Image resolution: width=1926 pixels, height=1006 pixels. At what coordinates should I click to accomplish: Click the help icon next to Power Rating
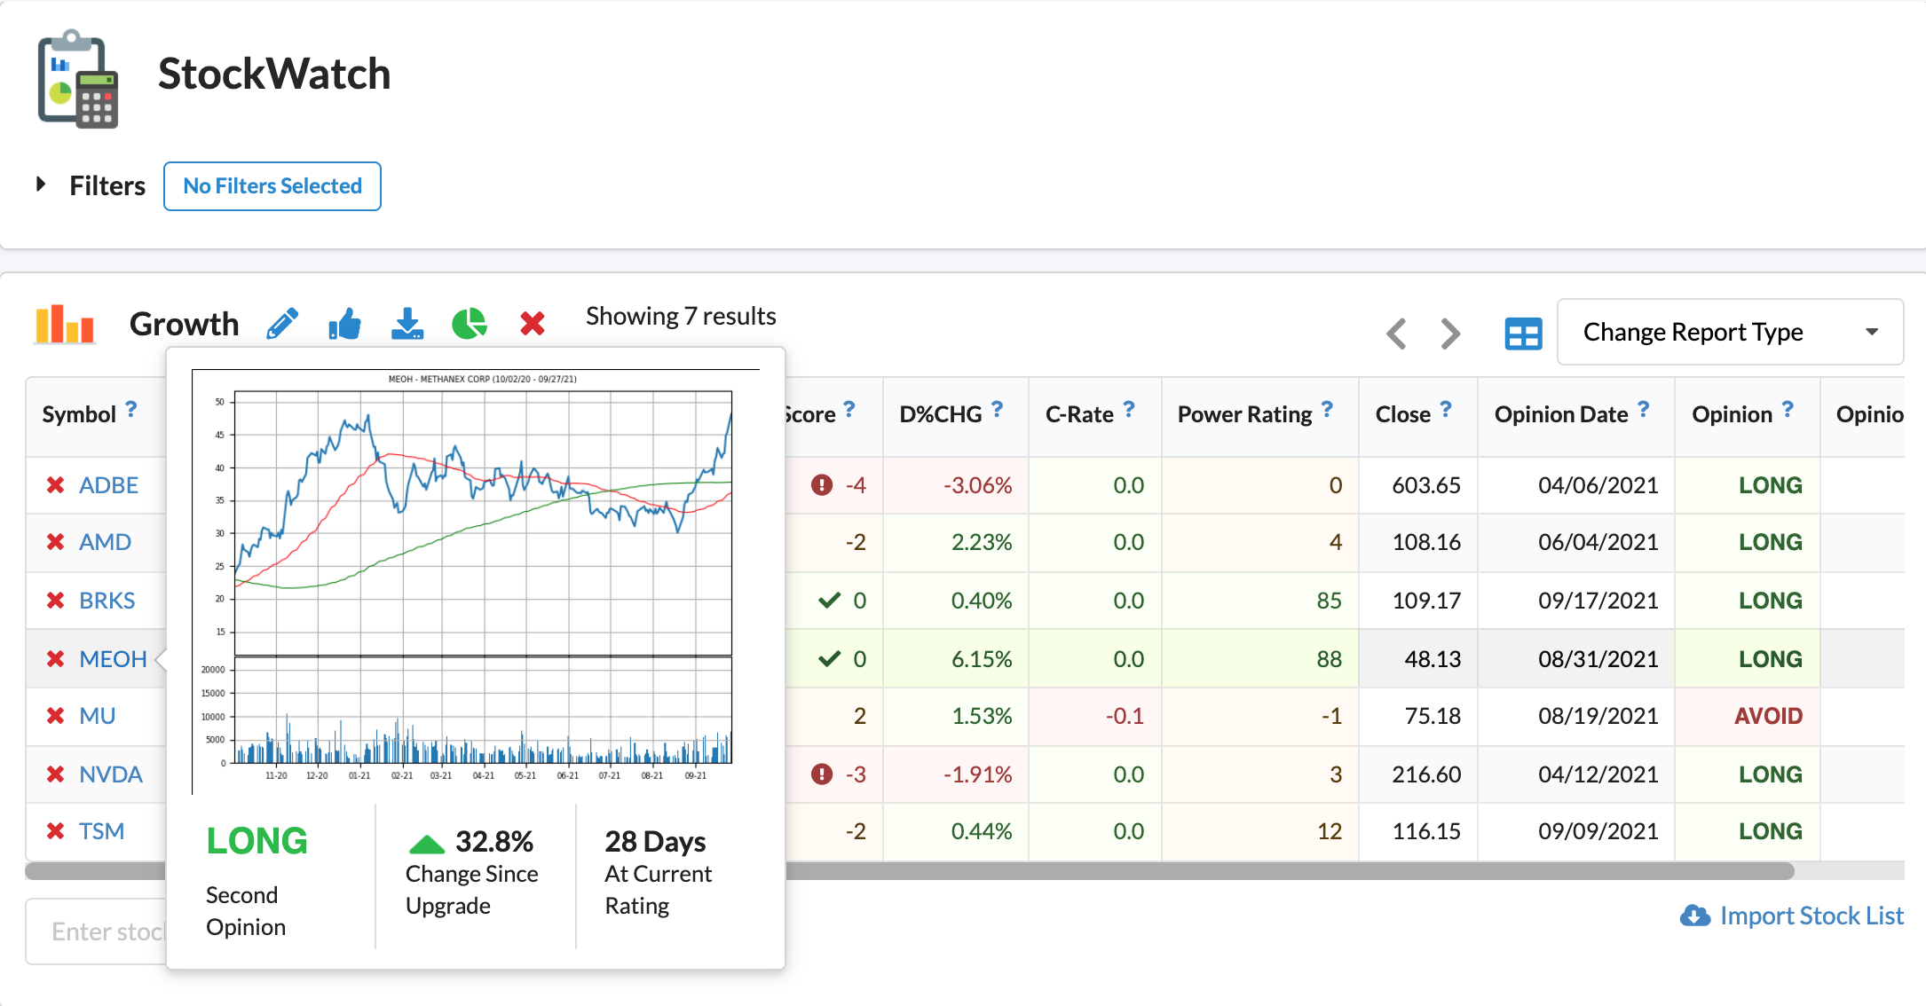[x=1327, y=409]
